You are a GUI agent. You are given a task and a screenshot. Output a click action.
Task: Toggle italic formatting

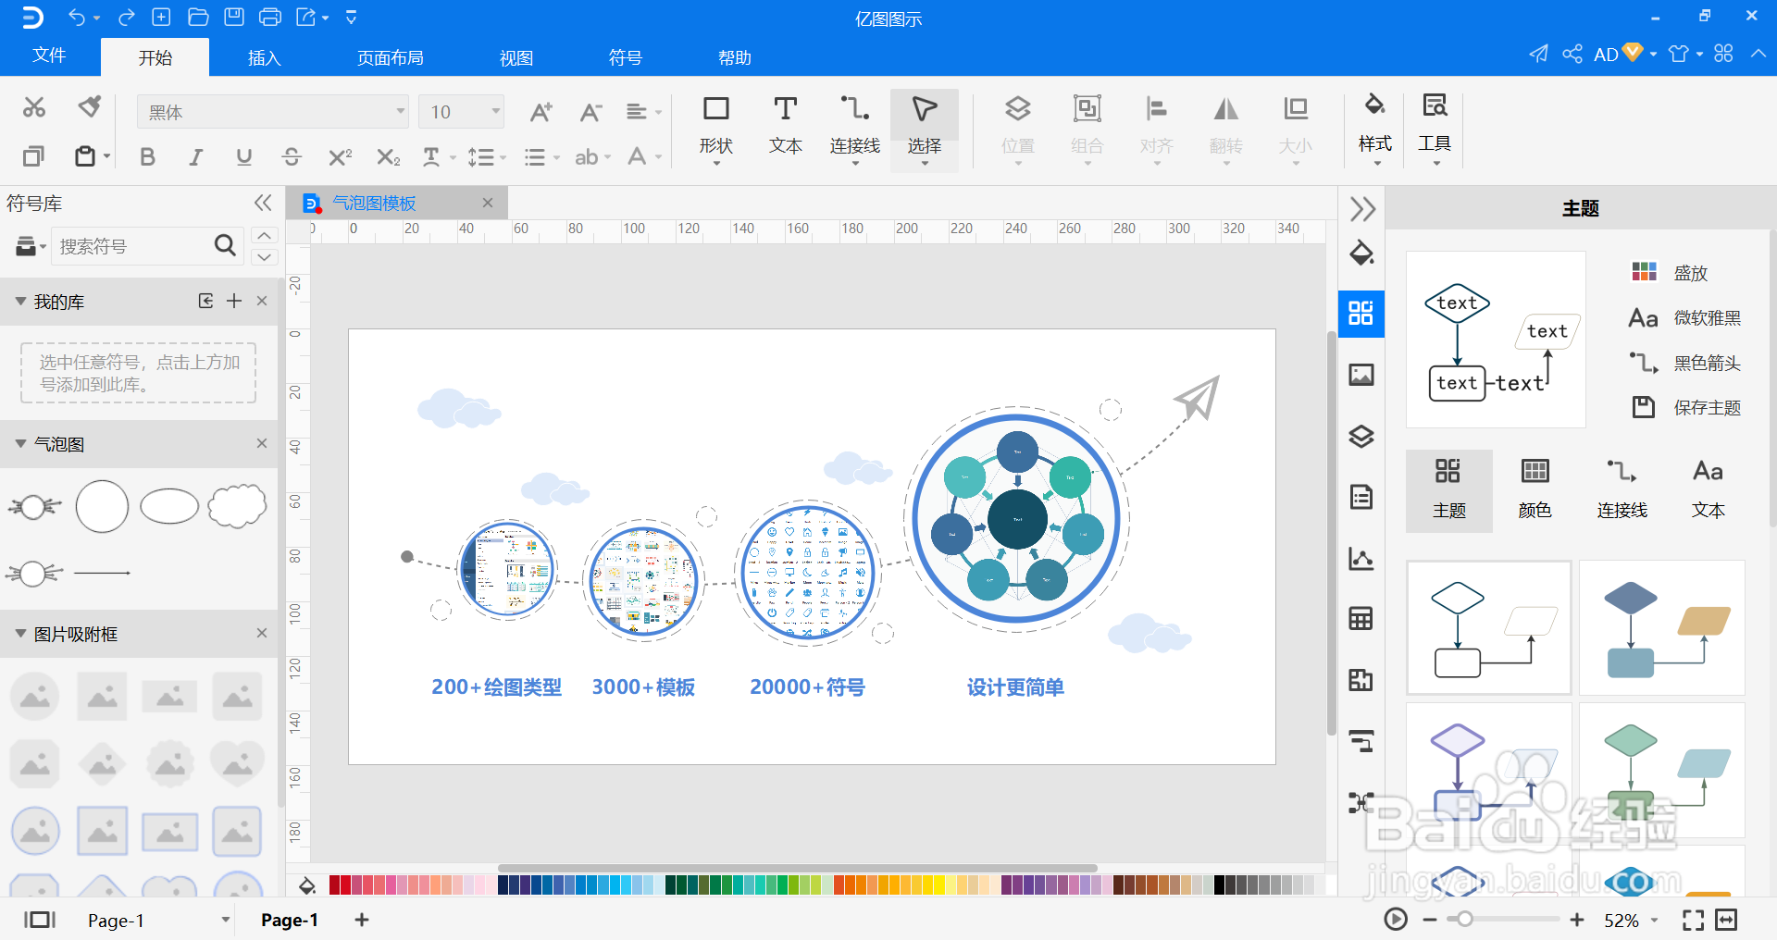point(195,157)
